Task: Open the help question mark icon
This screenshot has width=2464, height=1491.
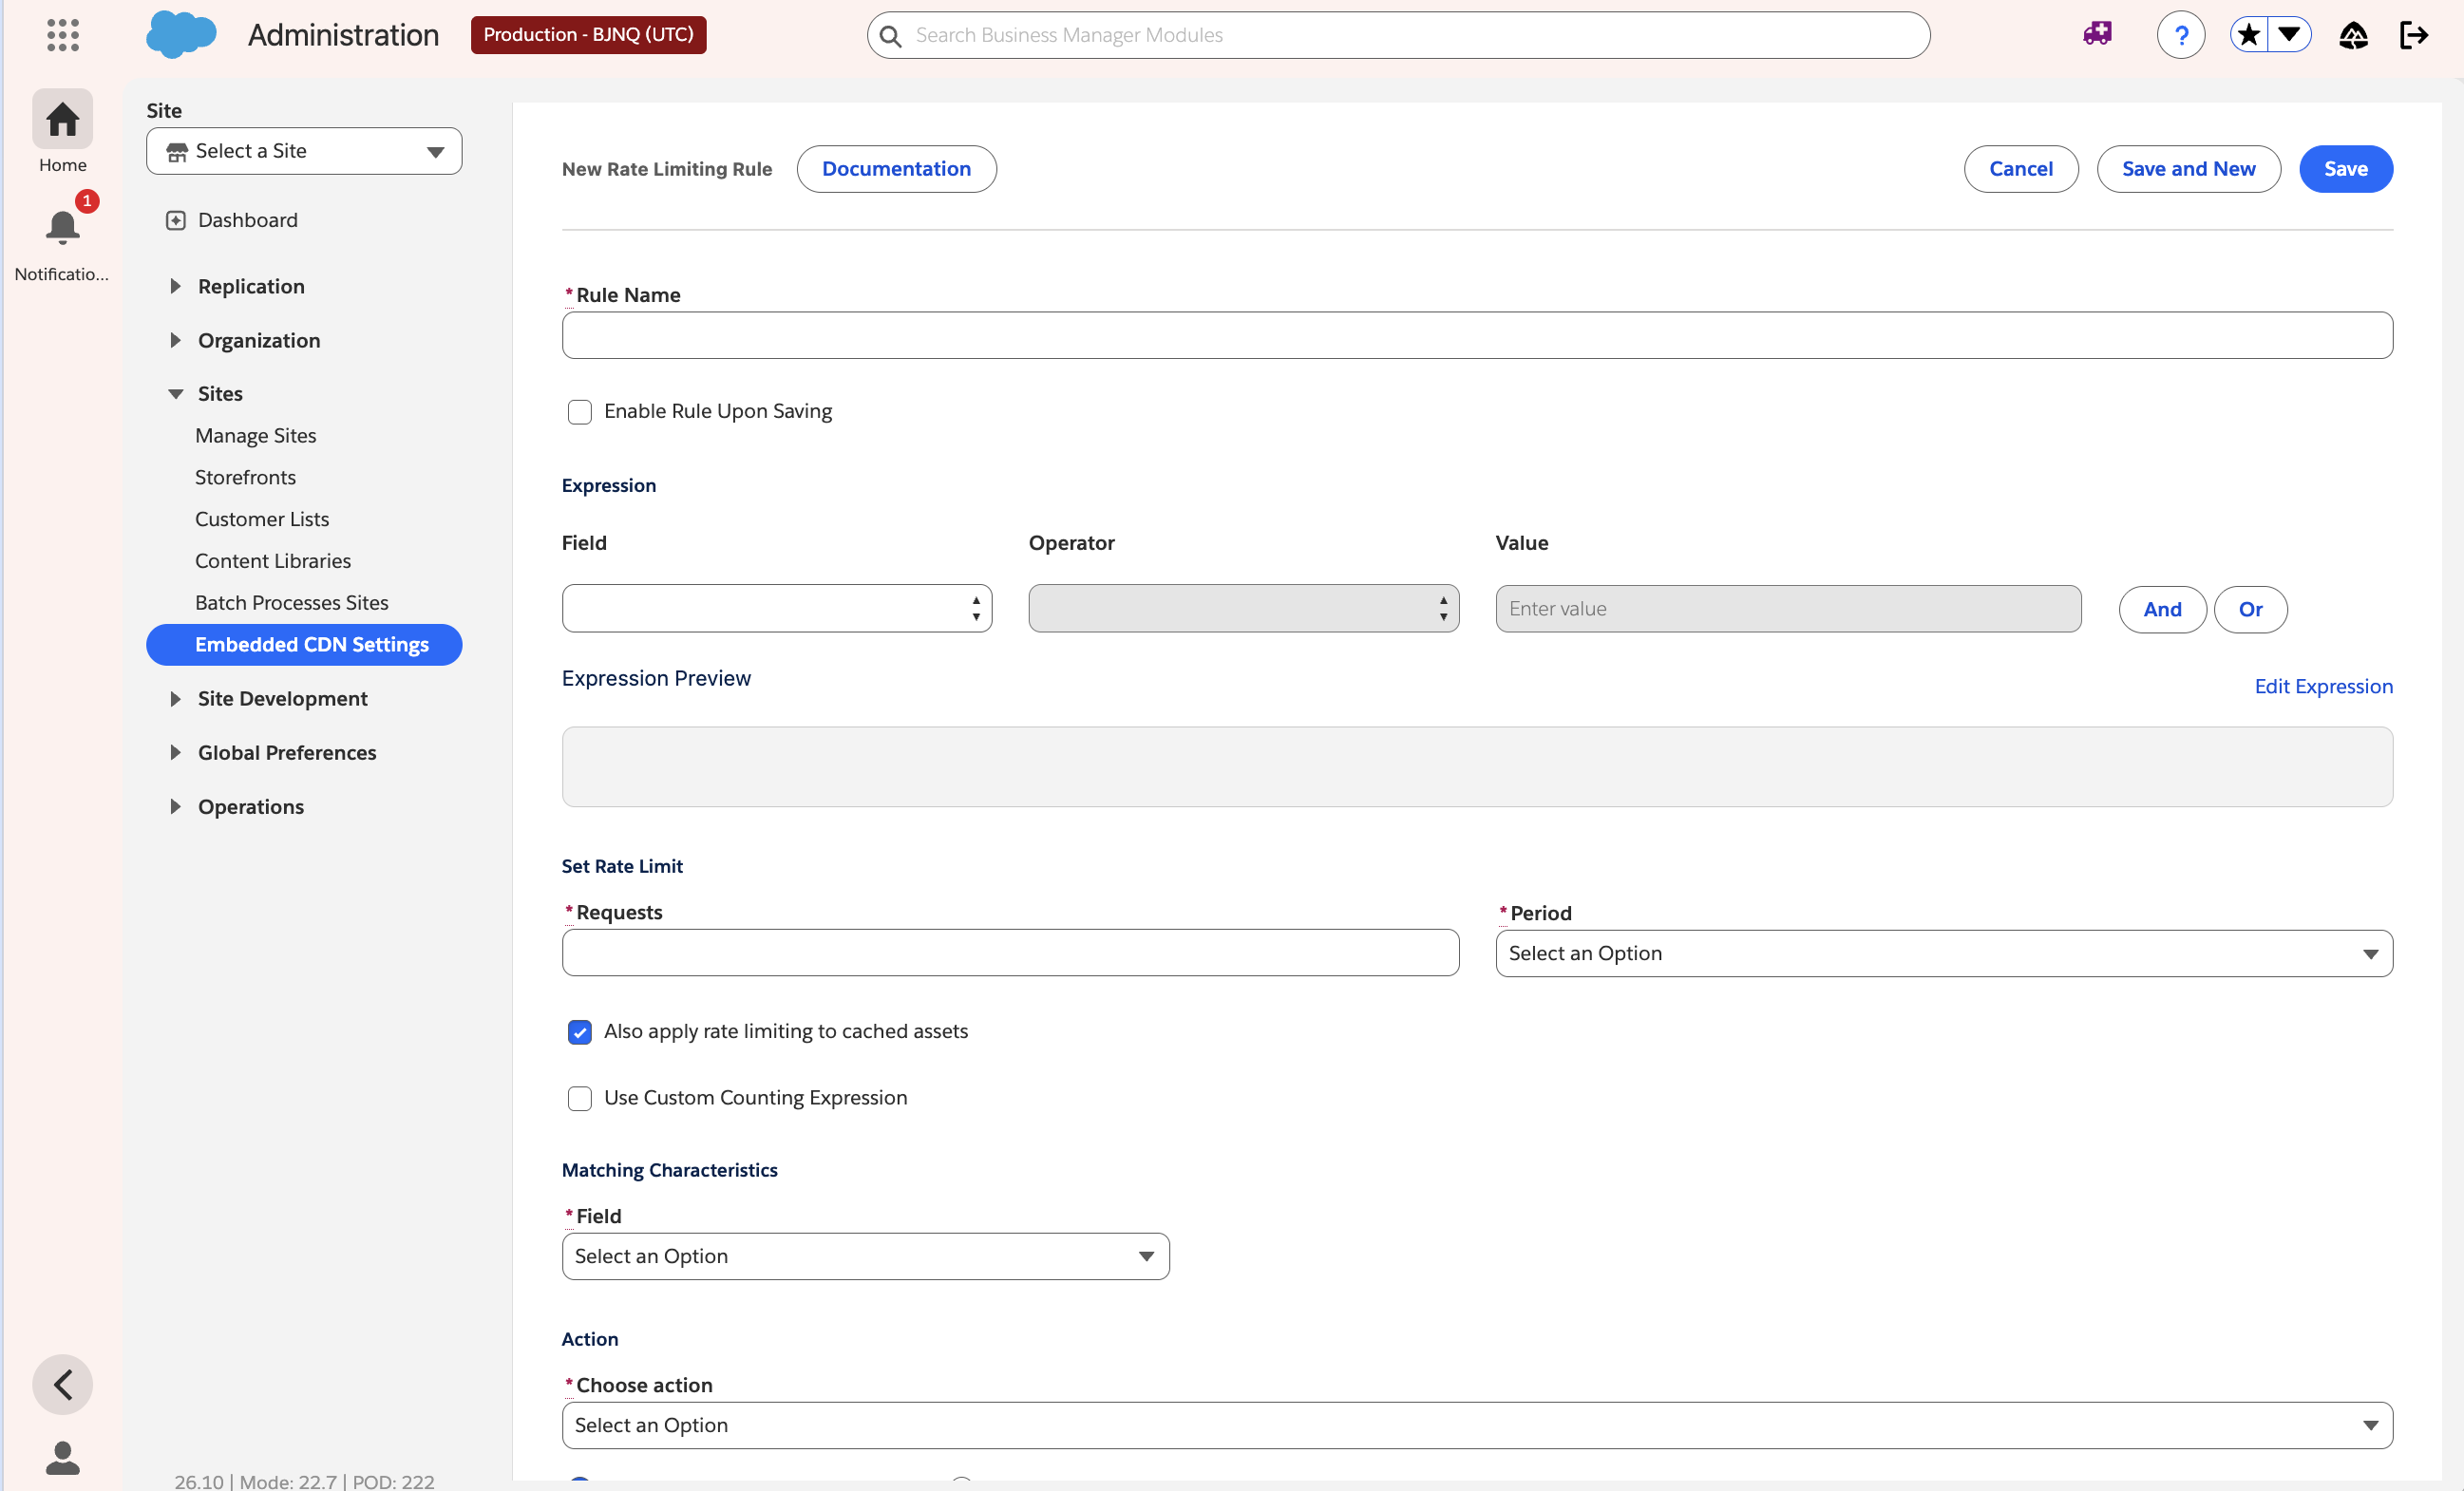Action: (x=2181, y=35)
